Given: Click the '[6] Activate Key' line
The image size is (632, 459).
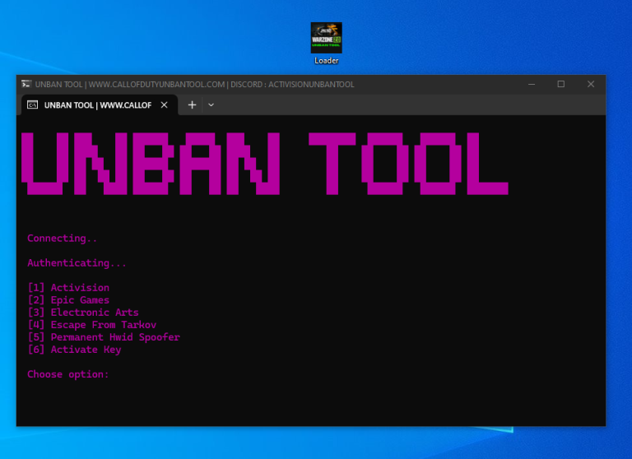Looking at the screenshot, I should (x=74, y=350).
